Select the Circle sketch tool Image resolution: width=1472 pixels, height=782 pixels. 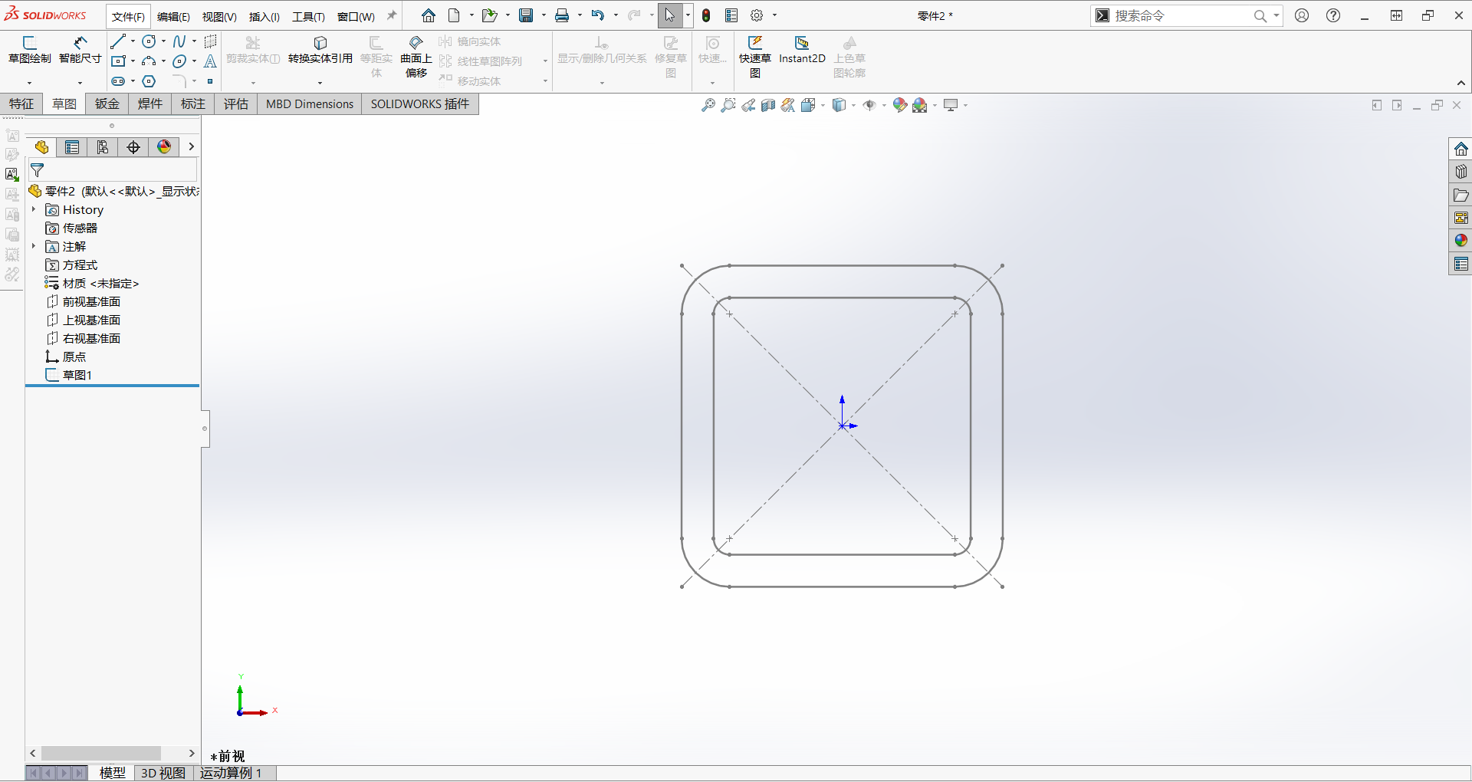pos(149,41)
